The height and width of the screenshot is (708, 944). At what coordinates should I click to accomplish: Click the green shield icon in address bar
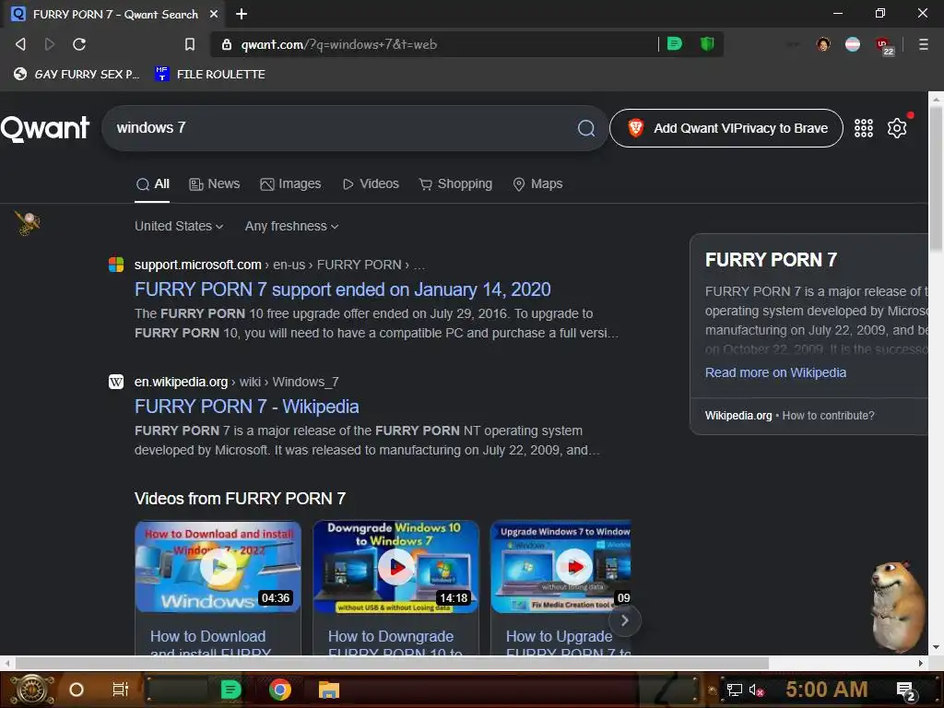[707, 43]
